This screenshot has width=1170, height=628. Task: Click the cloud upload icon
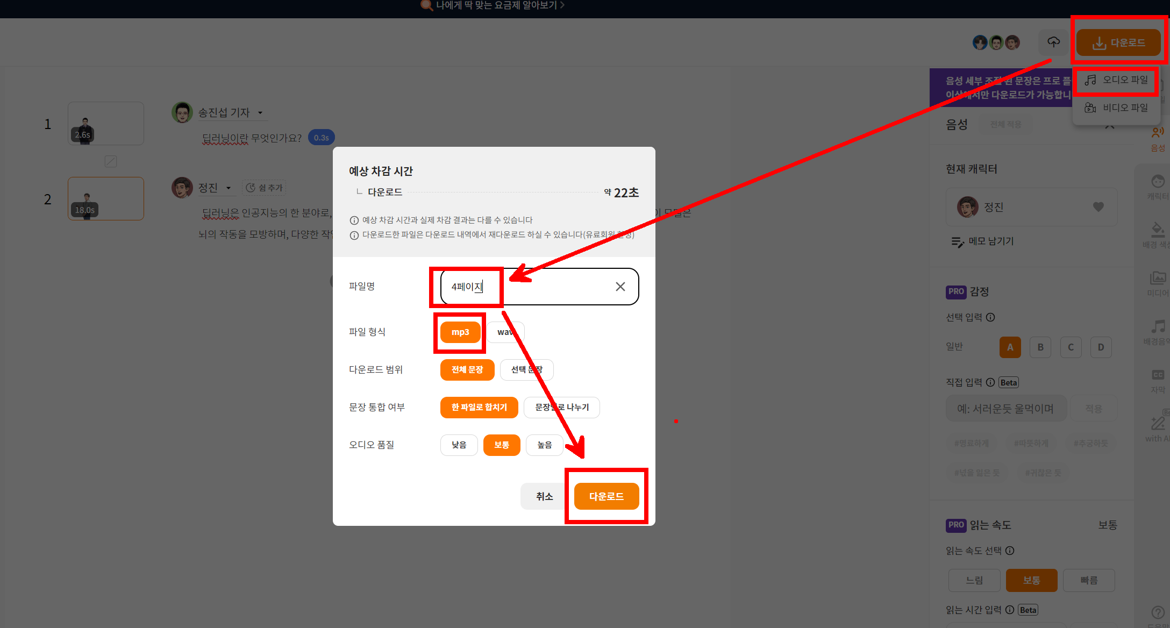coord(1053,42)
